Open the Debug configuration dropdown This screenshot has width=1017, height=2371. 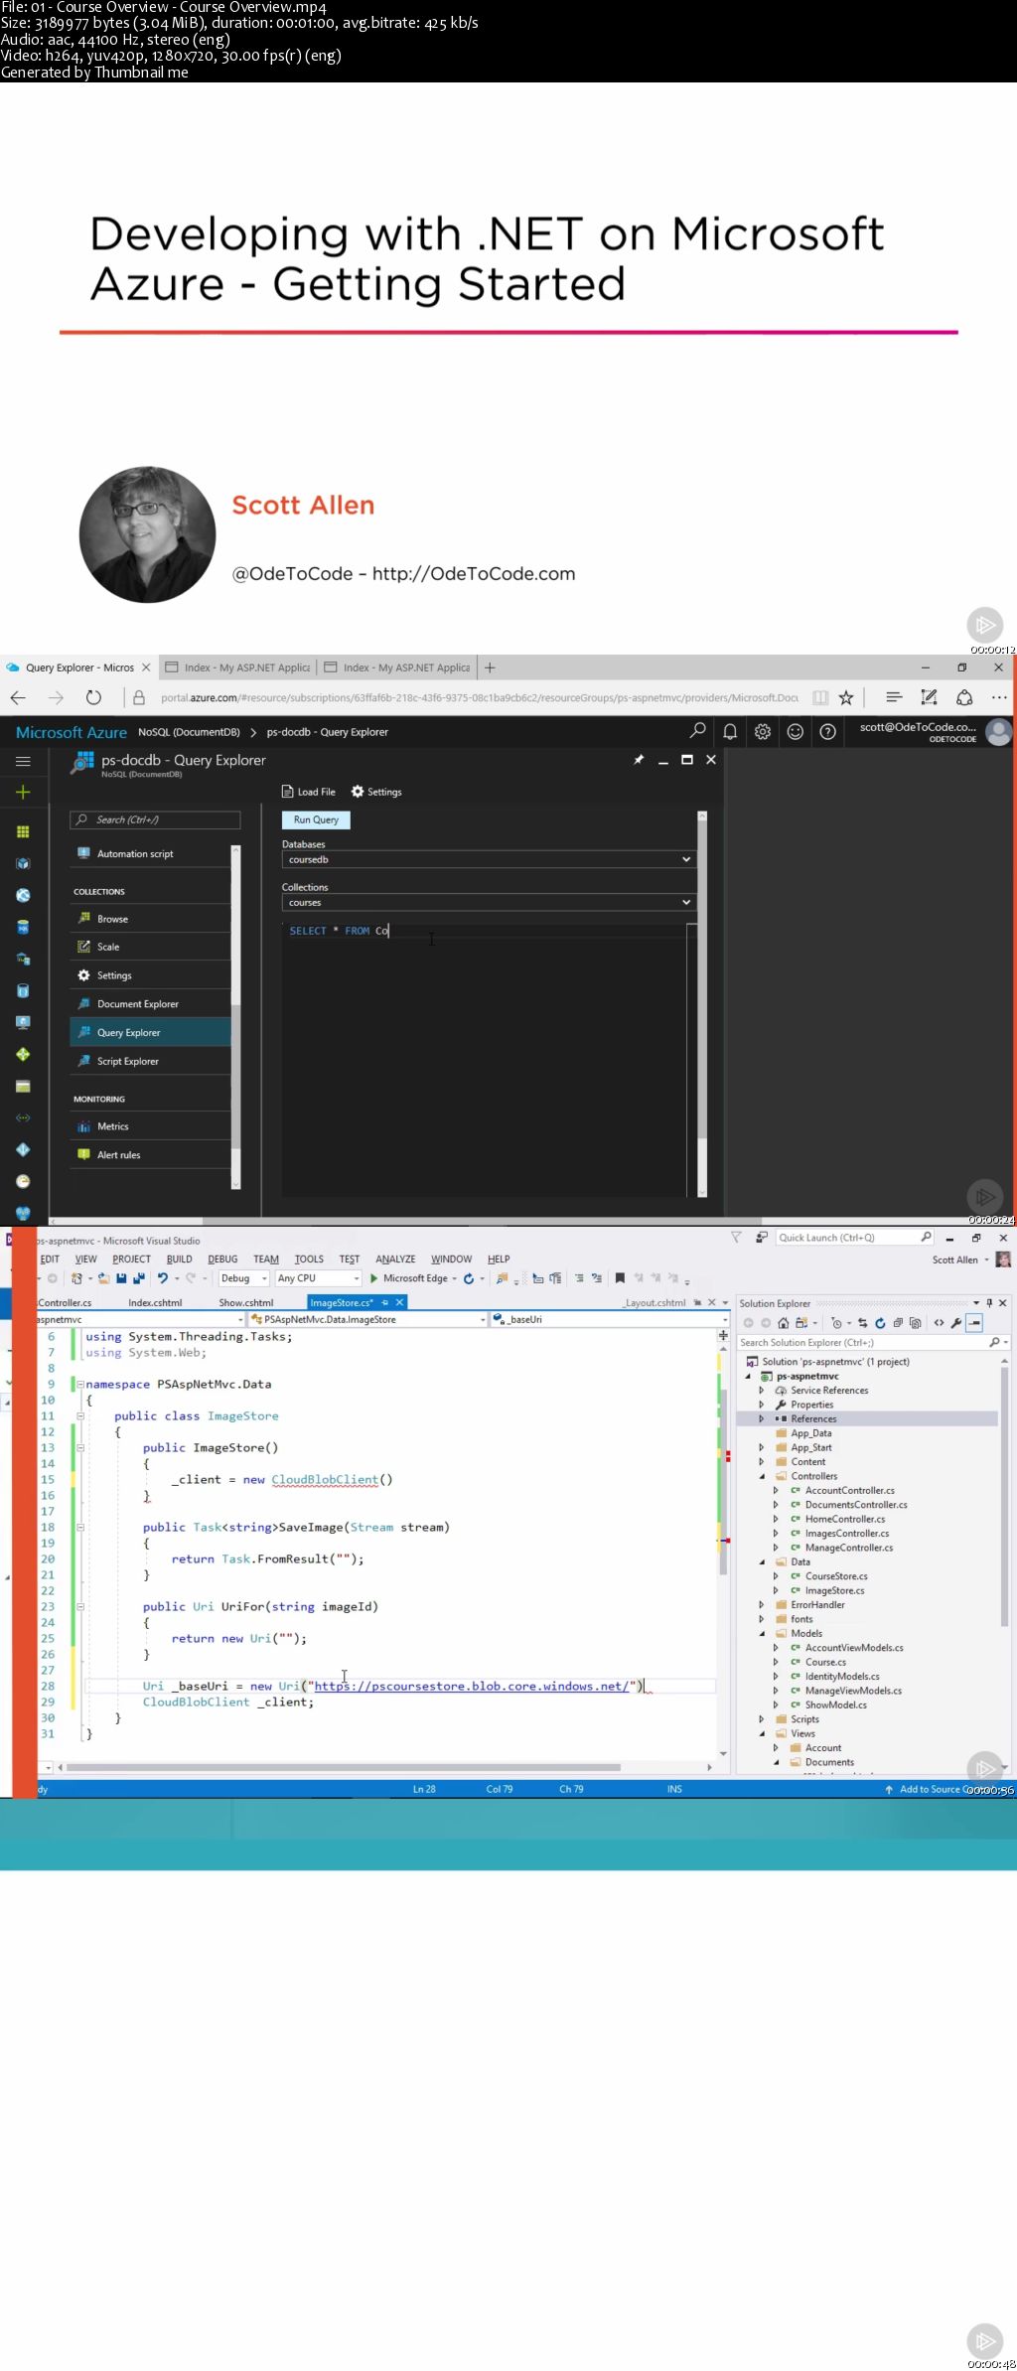click(x=243, y=1278)
